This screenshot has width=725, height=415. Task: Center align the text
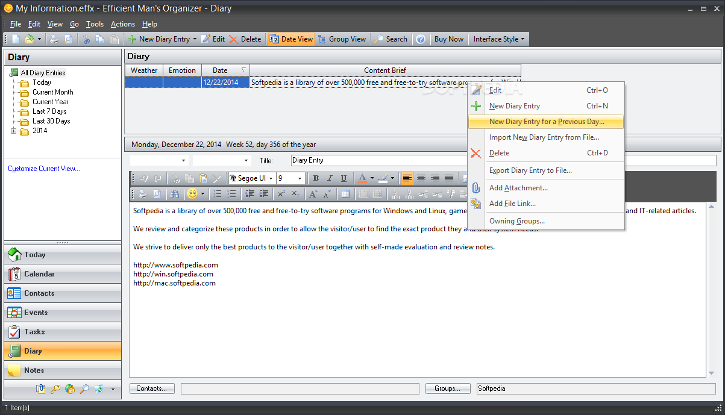click(x=421, y=178)
